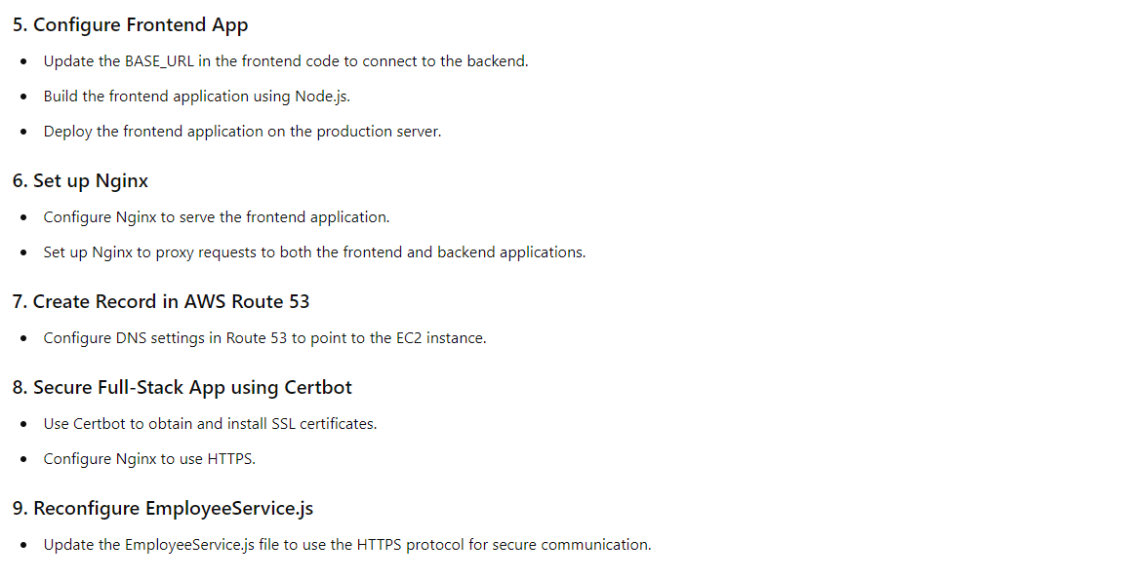Image resolution: width=1131 pixels, height=580 pixels.
Task: Click the word 'Node.js' in the second bullet
Action: tap(322, 97)
